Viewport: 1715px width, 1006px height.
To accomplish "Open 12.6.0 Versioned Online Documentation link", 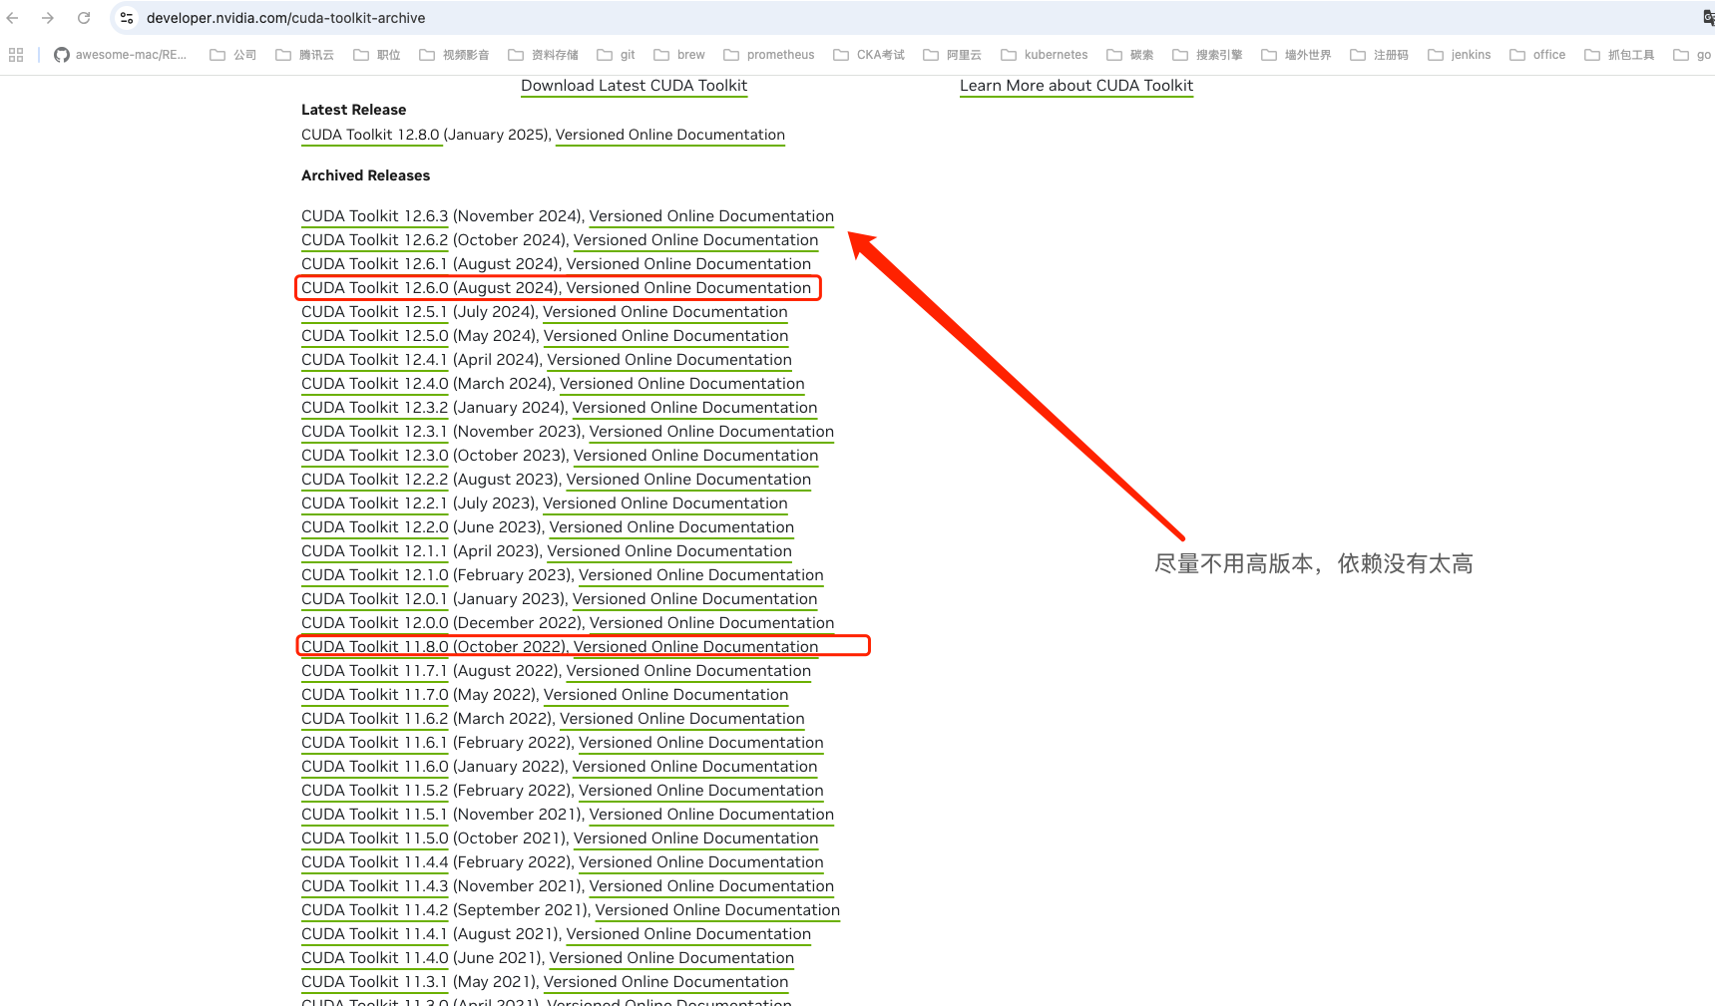I will point(688,288).
